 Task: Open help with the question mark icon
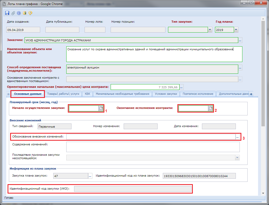[30, 13]
